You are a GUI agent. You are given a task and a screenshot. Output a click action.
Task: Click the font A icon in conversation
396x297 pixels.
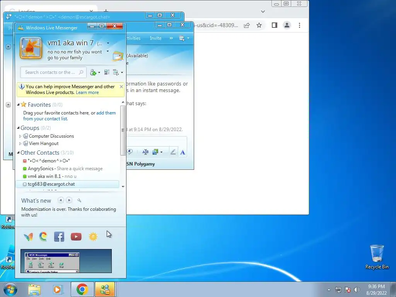pyautogui.click(x=183, y=152)
